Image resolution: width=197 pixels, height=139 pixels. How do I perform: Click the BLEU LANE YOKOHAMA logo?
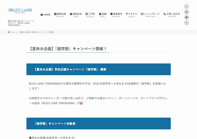click(x=20, y=11)
